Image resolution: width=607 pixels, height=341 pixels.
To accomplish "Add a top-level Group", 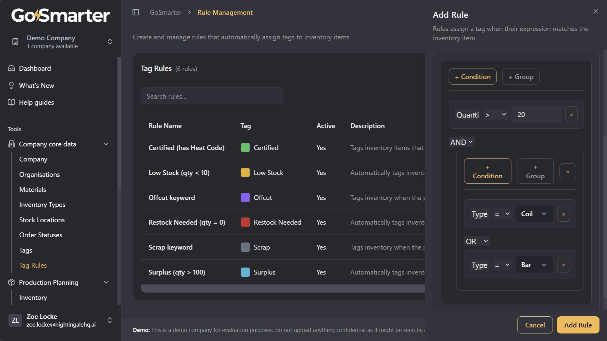I will pyautogui.click(x=521, y=77).
